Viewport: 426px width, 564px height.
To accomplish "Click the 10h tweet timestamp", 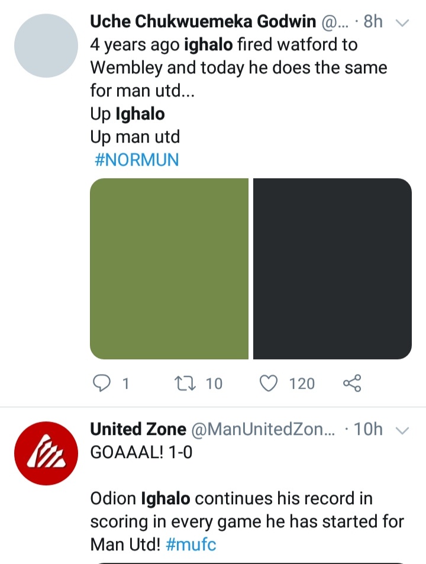I will pos(368,430).
